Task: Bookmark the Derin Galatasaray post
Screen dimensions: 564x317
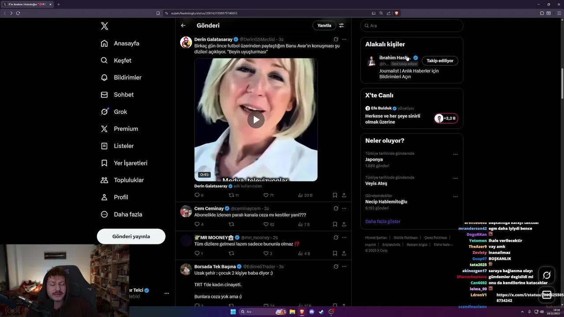Action: tap(335, 195)
